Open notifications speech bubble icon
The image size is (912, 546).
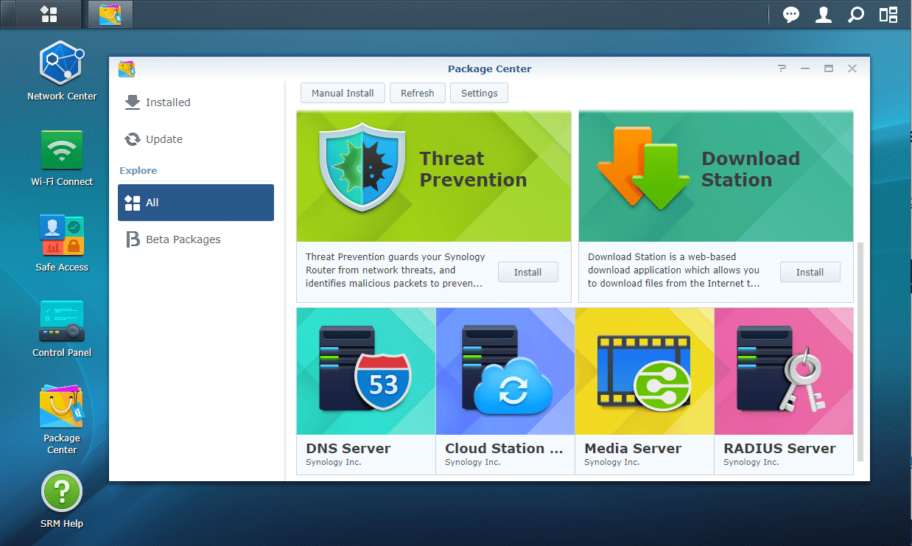791,15
